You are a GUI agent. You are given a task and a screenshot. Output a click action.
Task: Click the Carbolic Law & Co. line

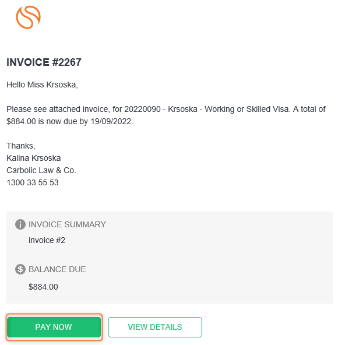tap(41, 170)
